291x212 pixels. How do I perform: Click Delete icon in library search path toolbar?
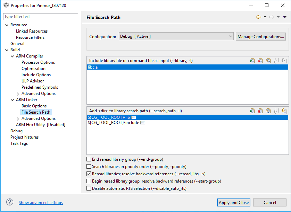(x=260, y=111)
